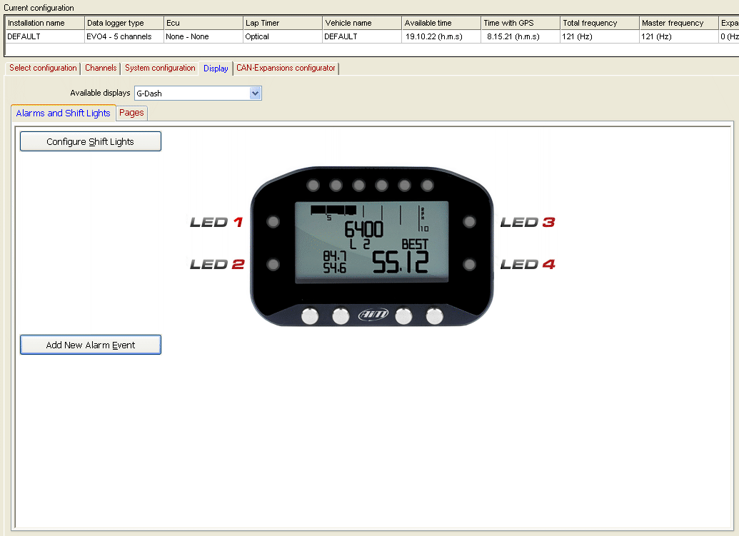This screenshot has width=739, height=536.
Task: Select the alarm LED circle beside LED 4
Action: (469, 264)
